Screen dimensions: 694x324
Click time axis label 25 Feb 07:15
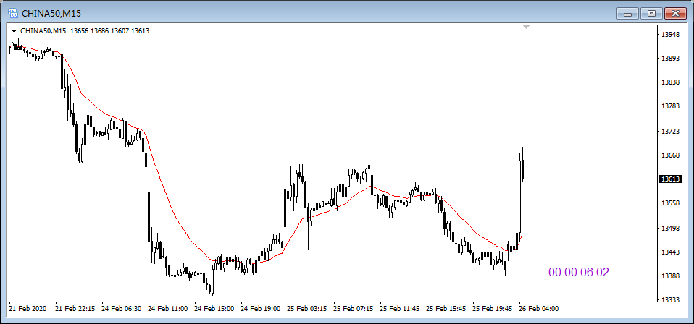click(354, 308)
